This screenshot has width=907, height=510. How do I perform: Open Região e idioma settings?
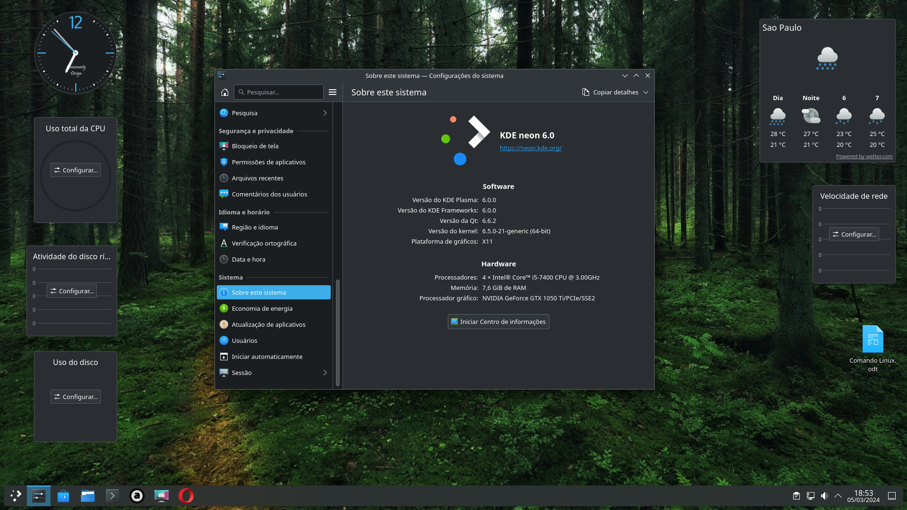[274, 227]
